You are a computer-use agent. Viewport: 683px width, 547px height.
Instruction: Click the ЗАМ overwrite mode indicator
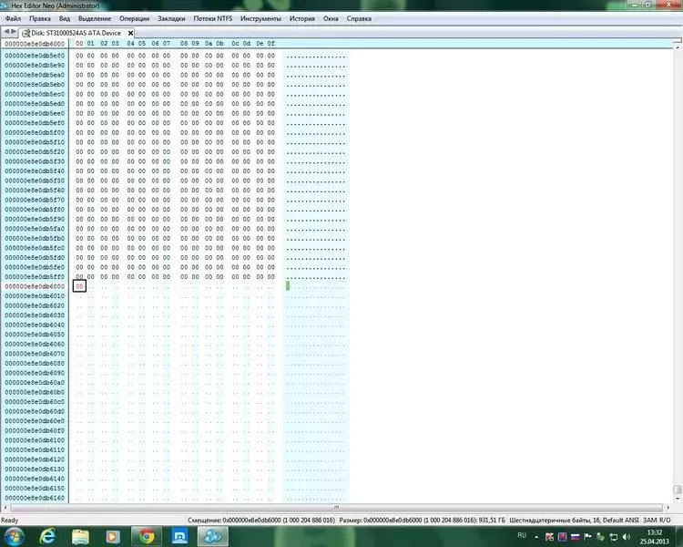(650, 521)
